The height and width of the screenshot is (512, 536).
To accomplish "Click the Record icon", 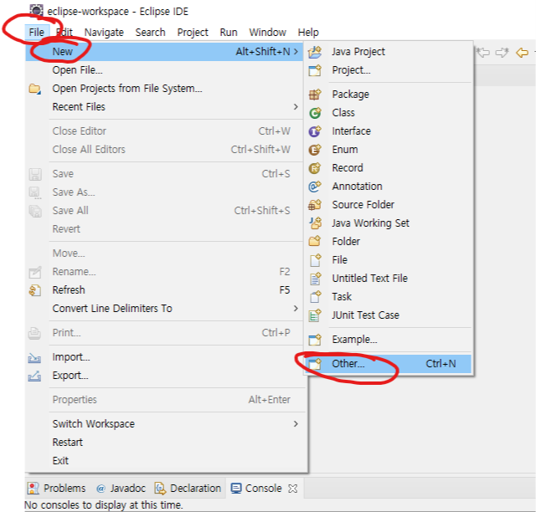I will tap(315, 168).
